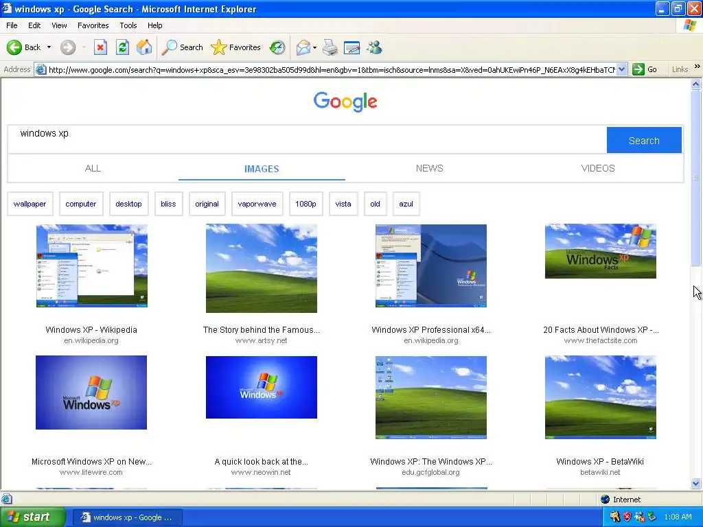Click the red security shield tray icon
The width and height of the screenshot is (703, 527).
627,517
